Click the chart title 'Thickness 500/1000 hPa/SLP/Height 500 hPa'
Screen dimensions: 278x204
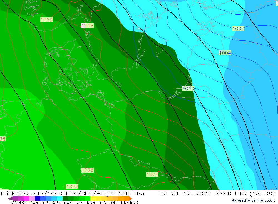coord(72,193)
